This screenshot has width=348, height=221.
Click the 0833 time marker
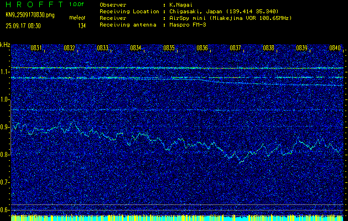(x=102, y=48)
